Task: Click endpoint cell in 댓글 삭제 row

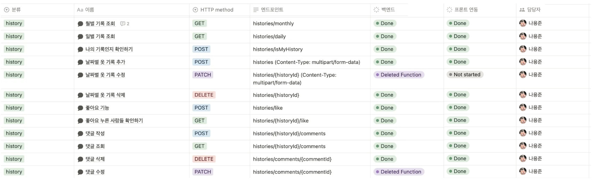Action: click(310, 159)
